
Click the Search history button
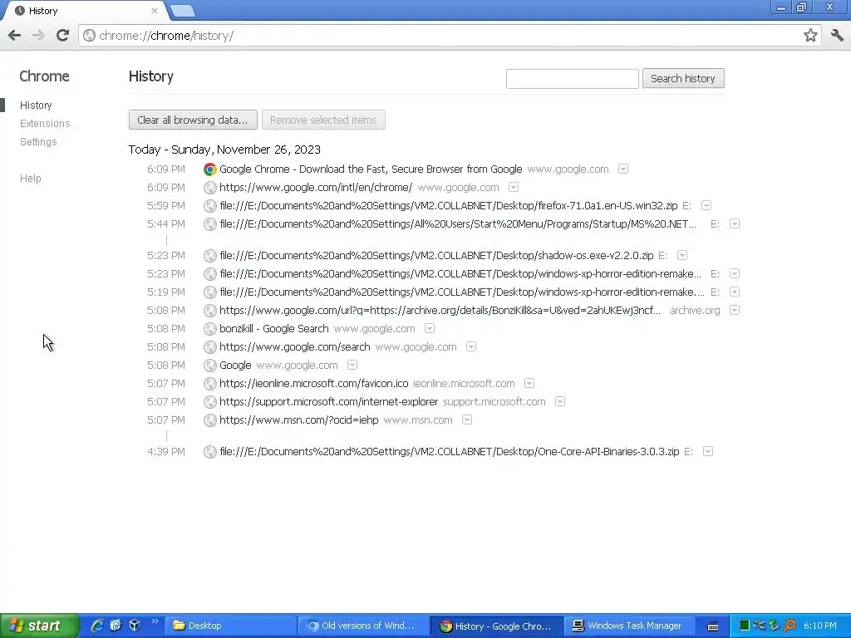coord(683,79)
